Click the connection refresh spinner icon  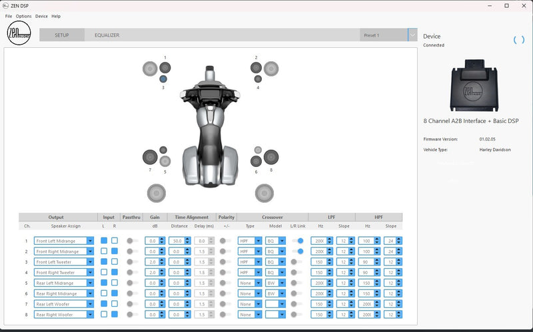click(518, 40)
